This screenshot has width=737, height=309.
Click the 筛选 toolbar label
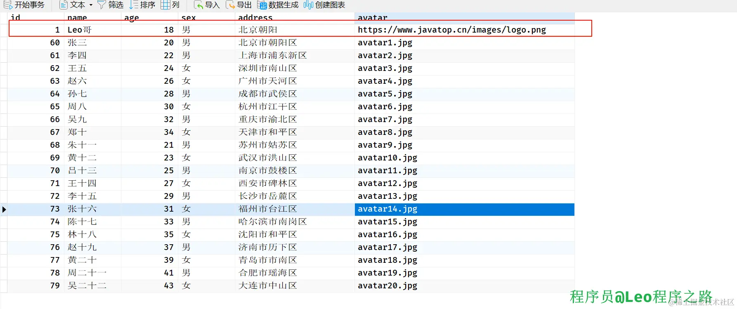coord(116,5)
